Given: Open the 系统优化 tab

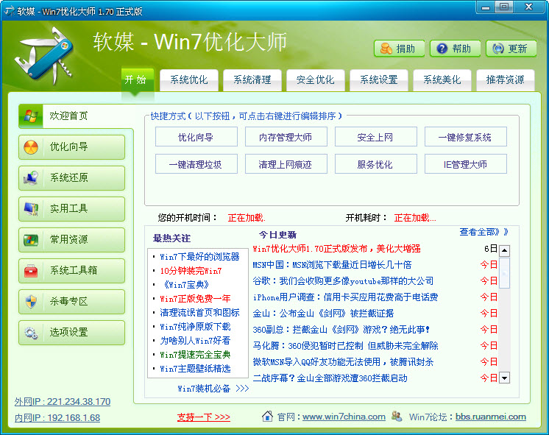Looking at the screenshot, I should [x=189, y=80].
